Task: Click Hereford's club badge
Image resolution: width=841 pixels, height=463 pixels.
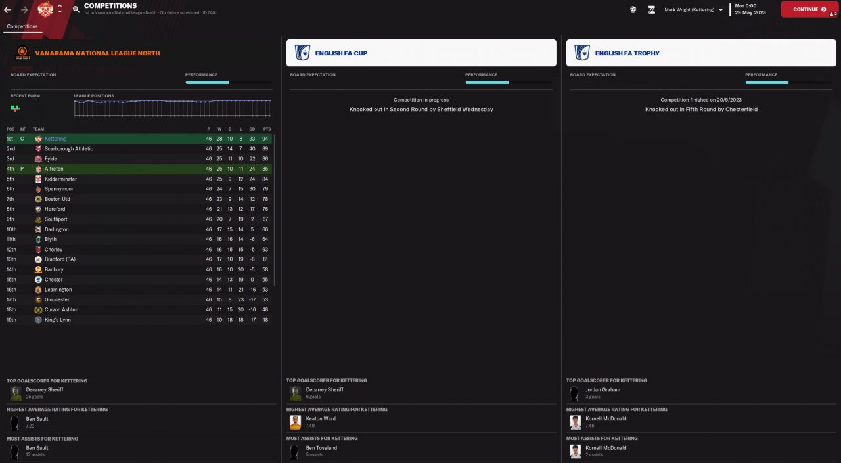Action: click(38, 209)
